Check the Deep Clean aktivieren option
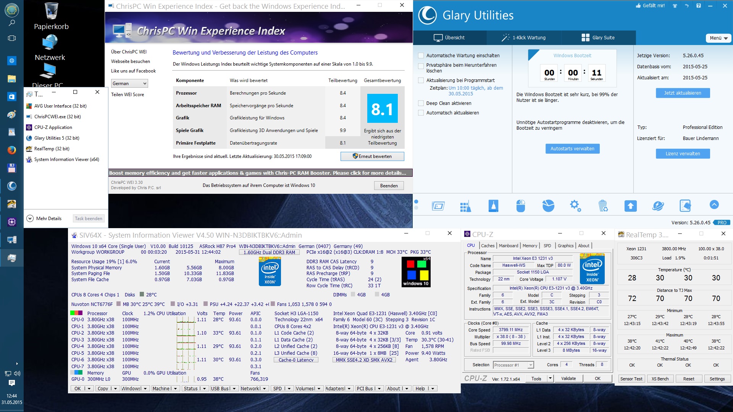 [421, 103]
